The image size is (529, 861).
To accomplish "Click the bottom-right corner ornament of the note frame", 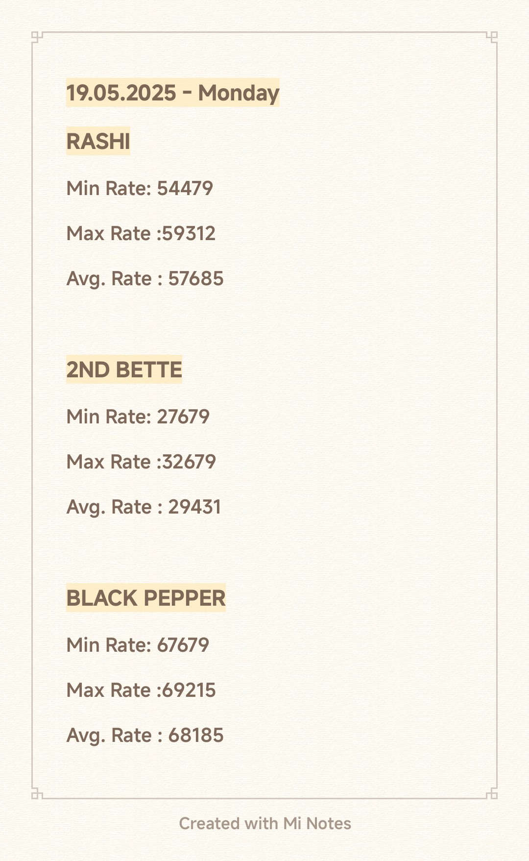I will pos(493,794).
